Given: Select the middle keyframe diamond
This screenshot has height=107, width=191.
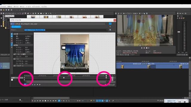Looking at the screenshot, I should tap(64, 78).
